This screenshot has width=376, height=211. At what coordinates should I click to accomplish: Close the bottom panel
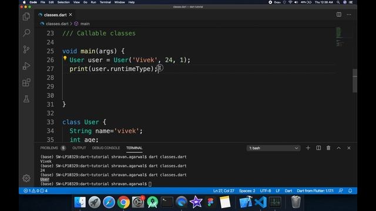[x=349, y=148]
